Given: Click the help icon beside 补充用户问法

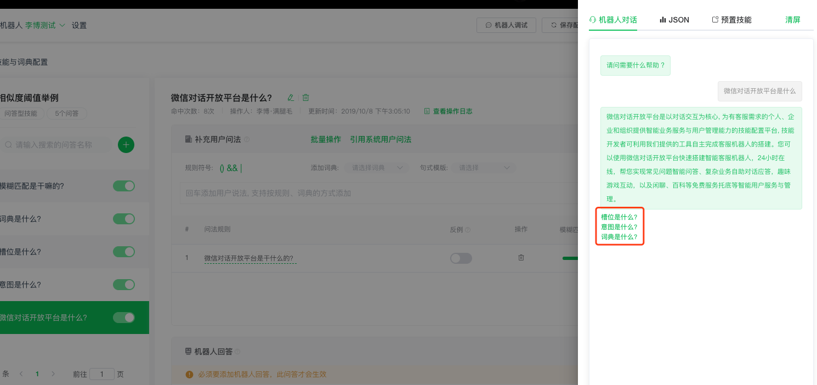Looking at the screenshot, I should (247, 140).
